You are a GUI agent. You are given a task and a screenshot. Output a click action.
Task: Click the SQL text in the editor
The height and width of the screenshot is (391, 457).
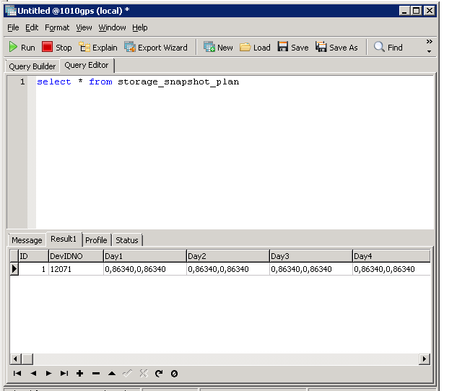(138, 82)
